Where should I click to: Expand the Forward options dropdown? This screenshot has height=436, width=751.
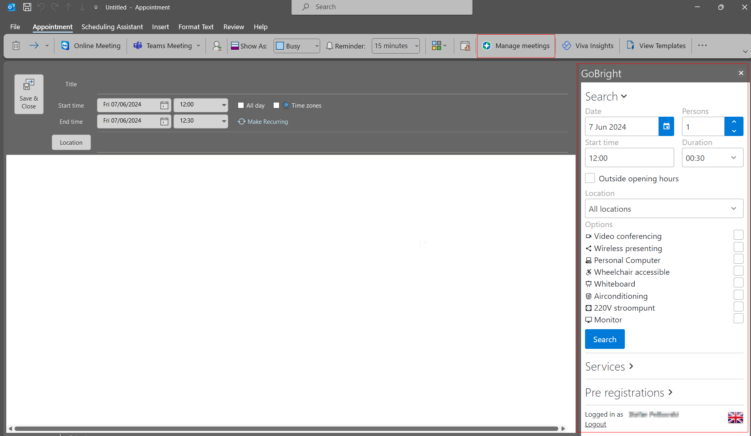click(x=47, y=46)
